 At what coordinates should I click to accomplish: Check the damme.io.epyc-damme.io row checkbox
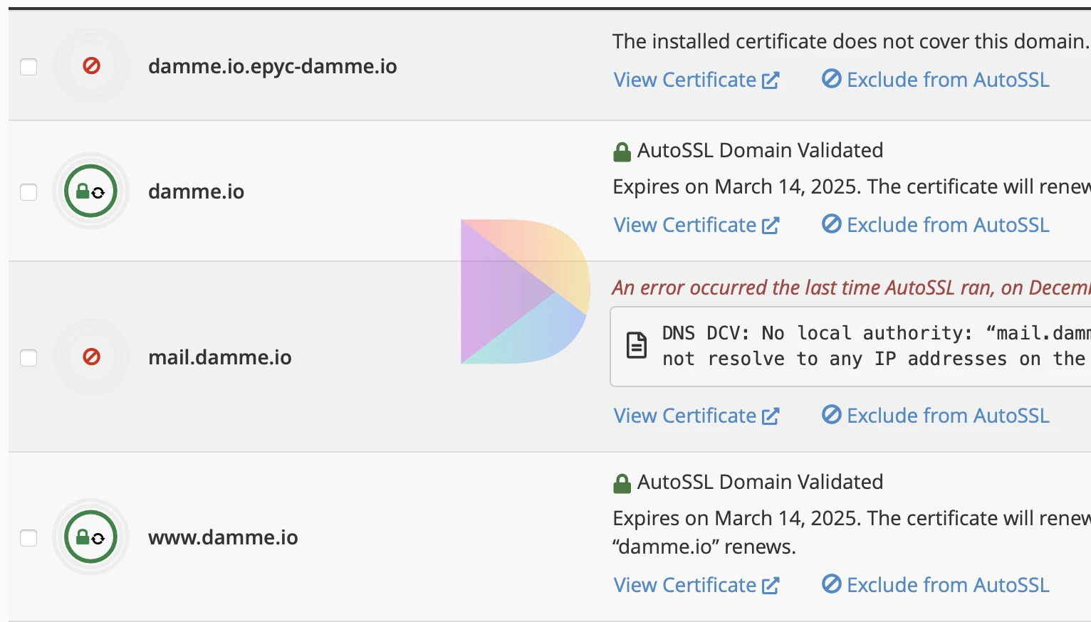pyautogui.click(x=28, y=67)
